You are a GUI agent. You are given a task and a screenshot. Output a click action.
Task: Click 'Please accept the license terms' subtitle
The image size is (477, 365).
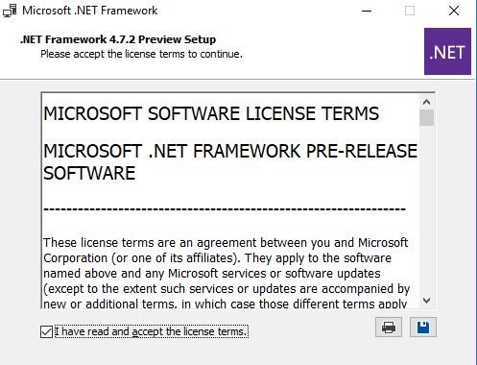pyautogui.click(x=141, y=54)
